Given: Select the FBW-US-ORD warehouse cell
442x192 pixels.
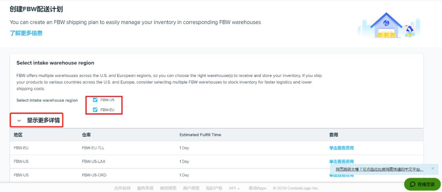Looking at the screenshot, I should click(94, 175).
